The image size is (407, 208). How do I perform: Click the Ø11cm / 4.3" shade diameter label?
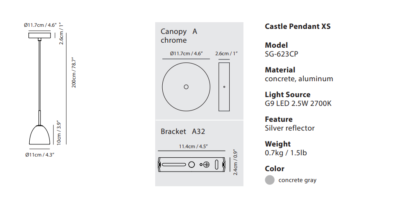tap(39, 155)
